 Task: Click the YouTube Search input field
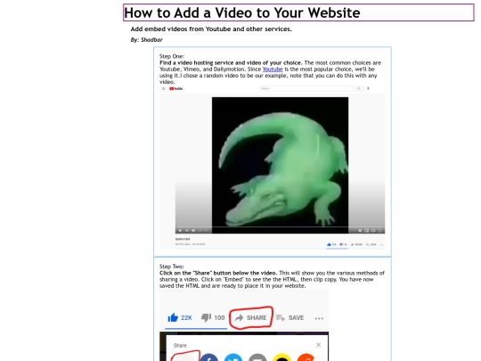pyautogui.click(x=306, y=88)
